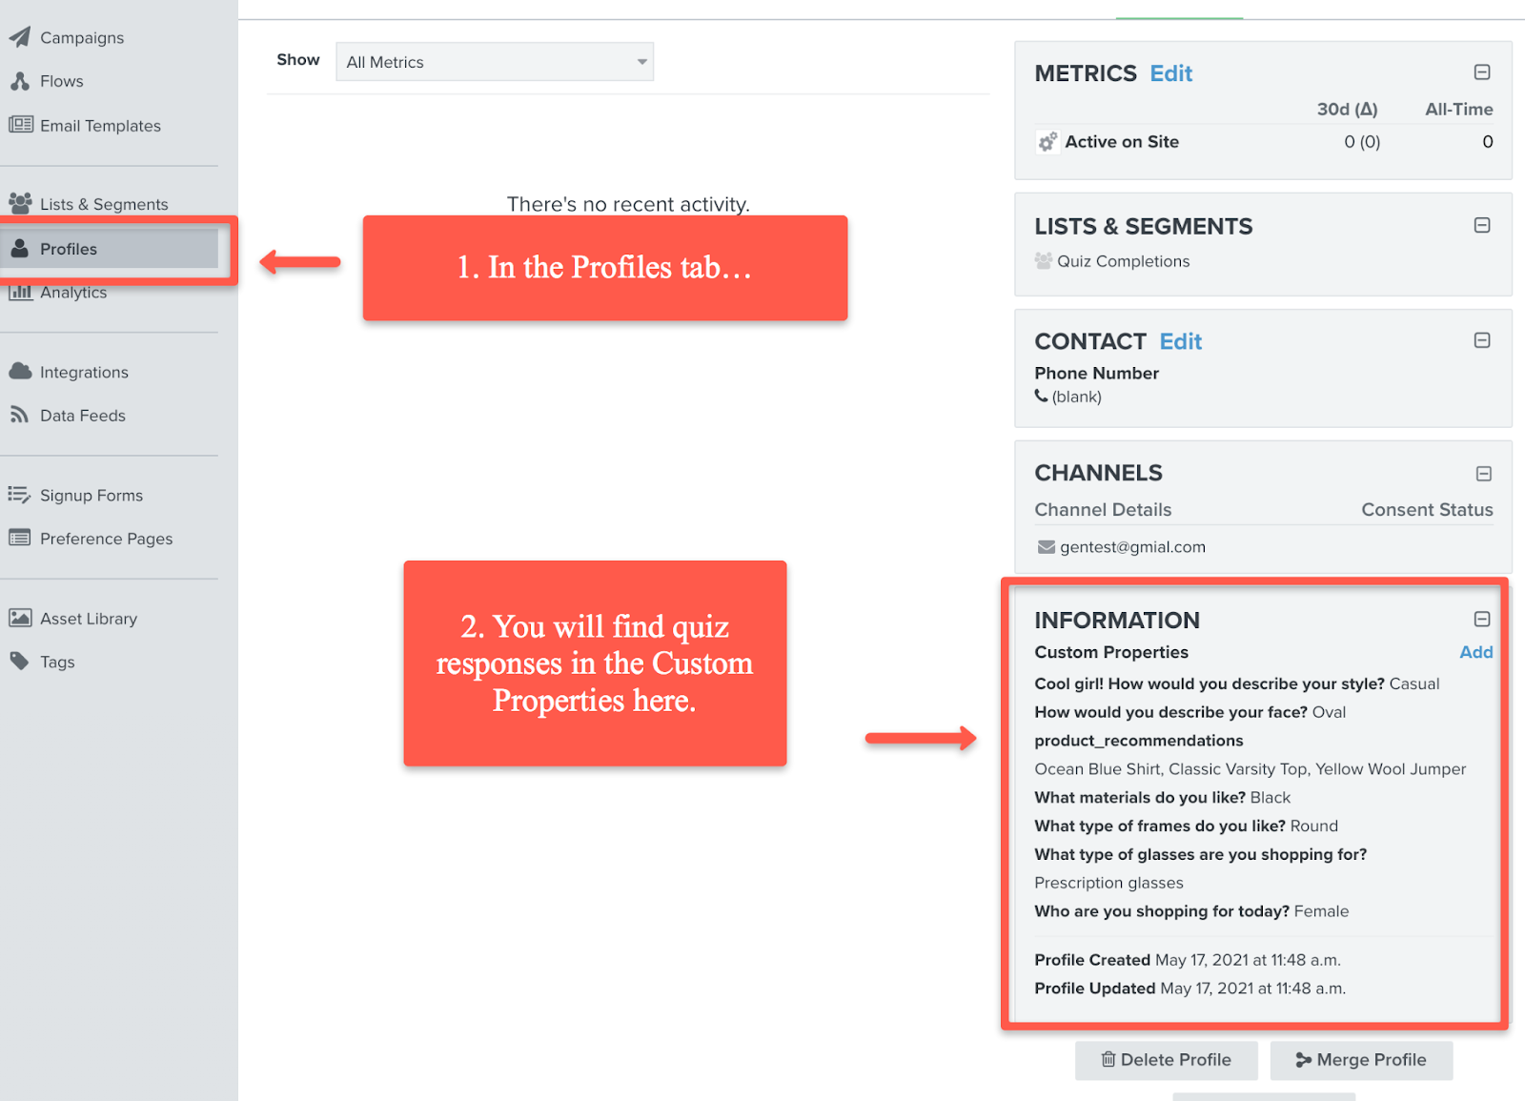Click the Analytics bar chart icon
Viewport: 1525px width, 1101px height.
20,293
